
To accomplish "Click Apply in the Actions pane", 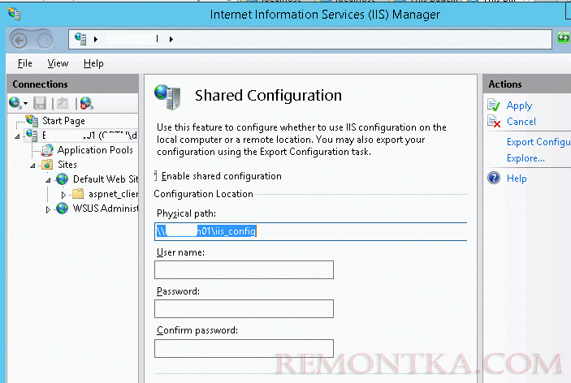I will (x=519, y=105).
